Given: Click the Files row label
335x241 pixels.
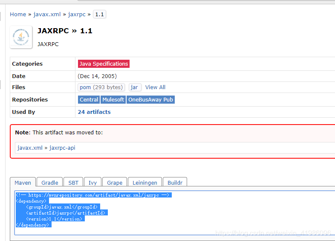Looking at the screenshot, I should point(19,87).
